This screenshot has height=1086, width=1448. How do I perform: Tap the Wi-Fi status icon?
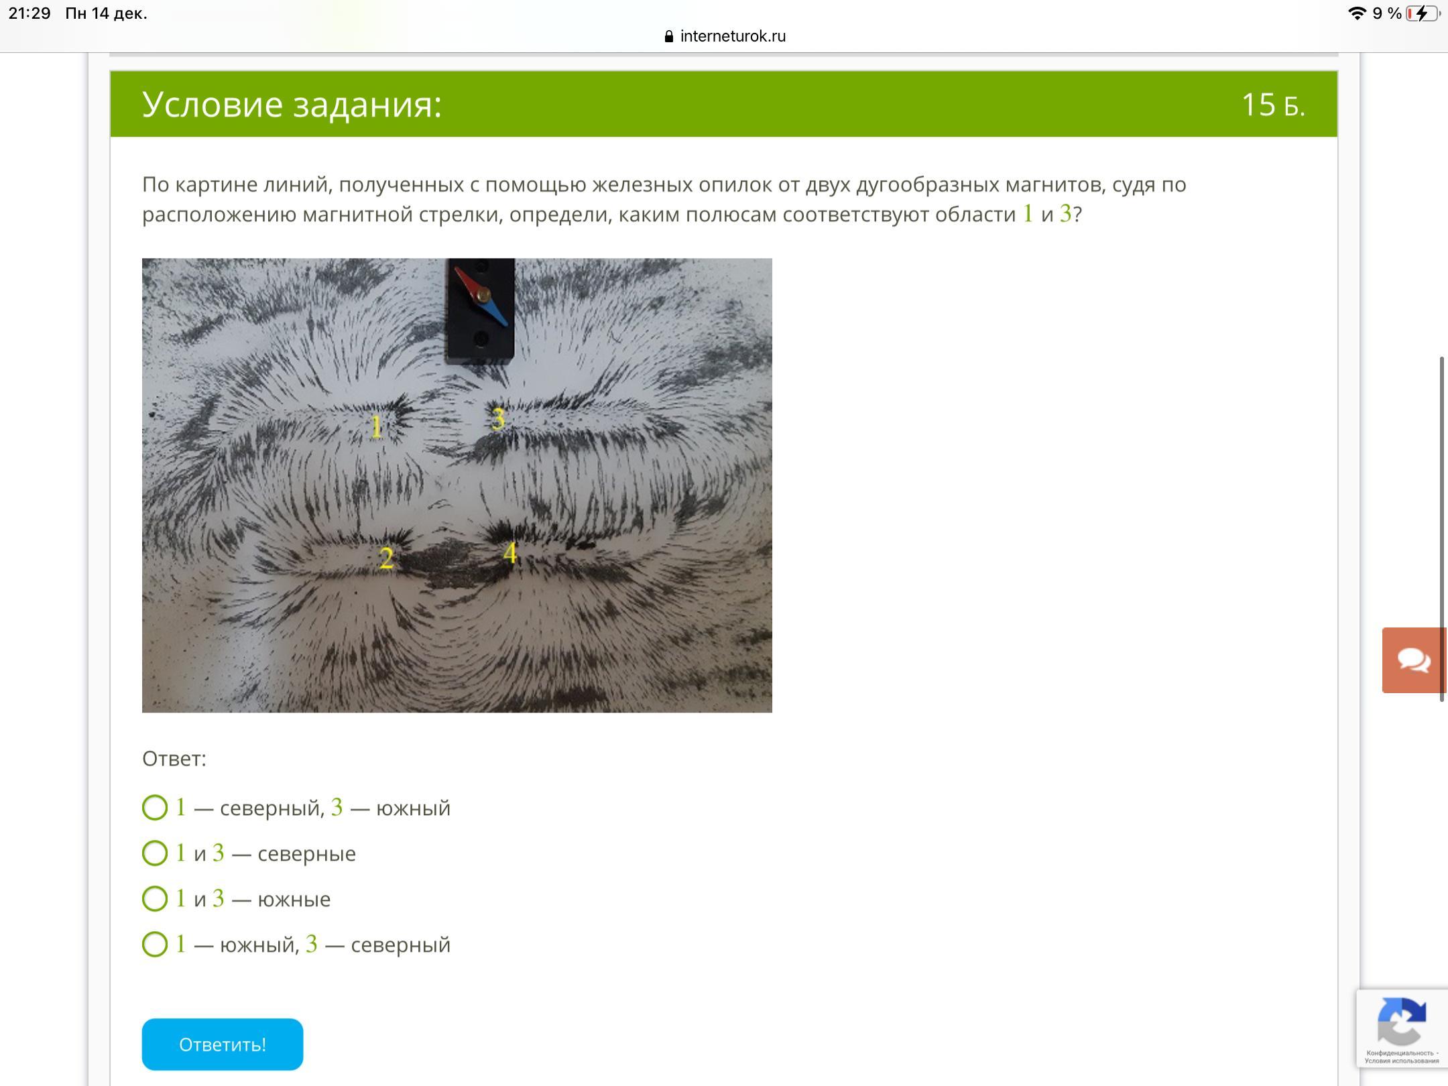pos(1357,13)
